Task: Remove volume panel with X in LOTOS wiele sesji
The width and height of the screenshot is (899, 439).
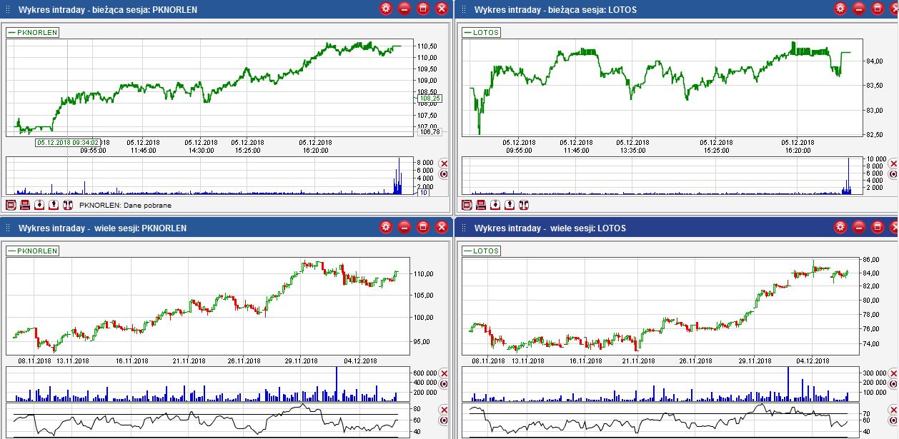Action: 893,373
